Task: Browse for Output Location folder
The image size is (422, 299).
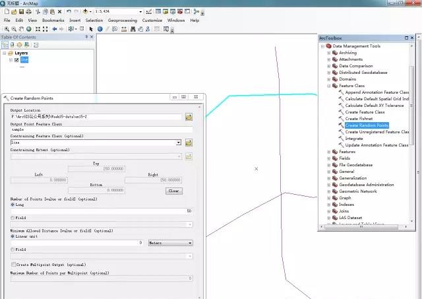Action: (189, 117)
